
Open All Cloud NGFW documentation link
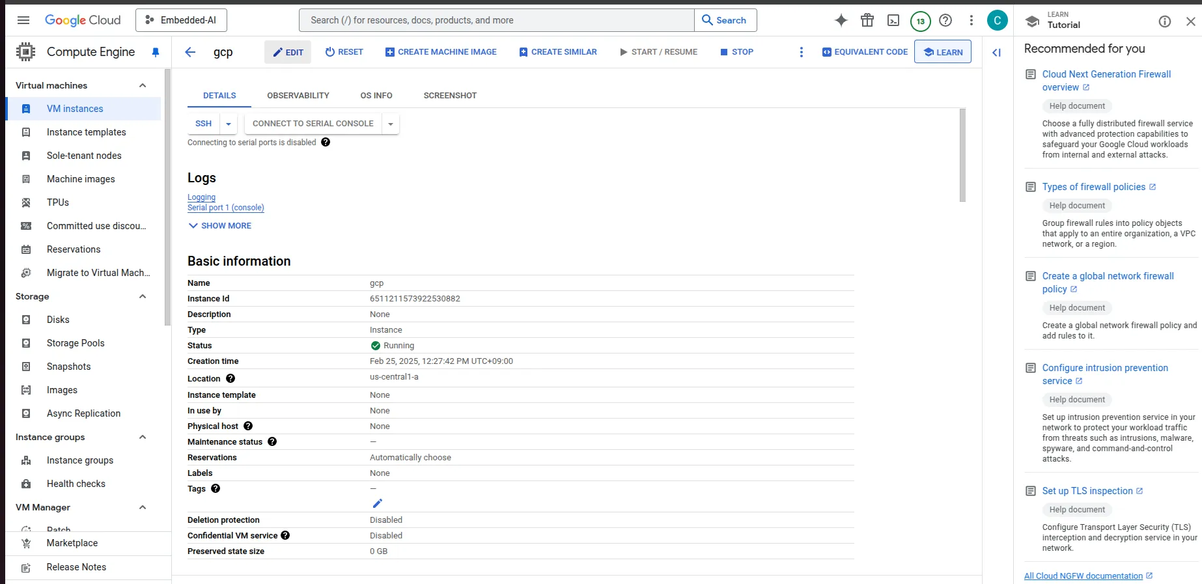click(x=1083, y=576)
